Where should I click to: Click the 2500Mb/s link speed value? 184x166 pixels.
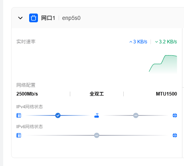tap(27, 94)
